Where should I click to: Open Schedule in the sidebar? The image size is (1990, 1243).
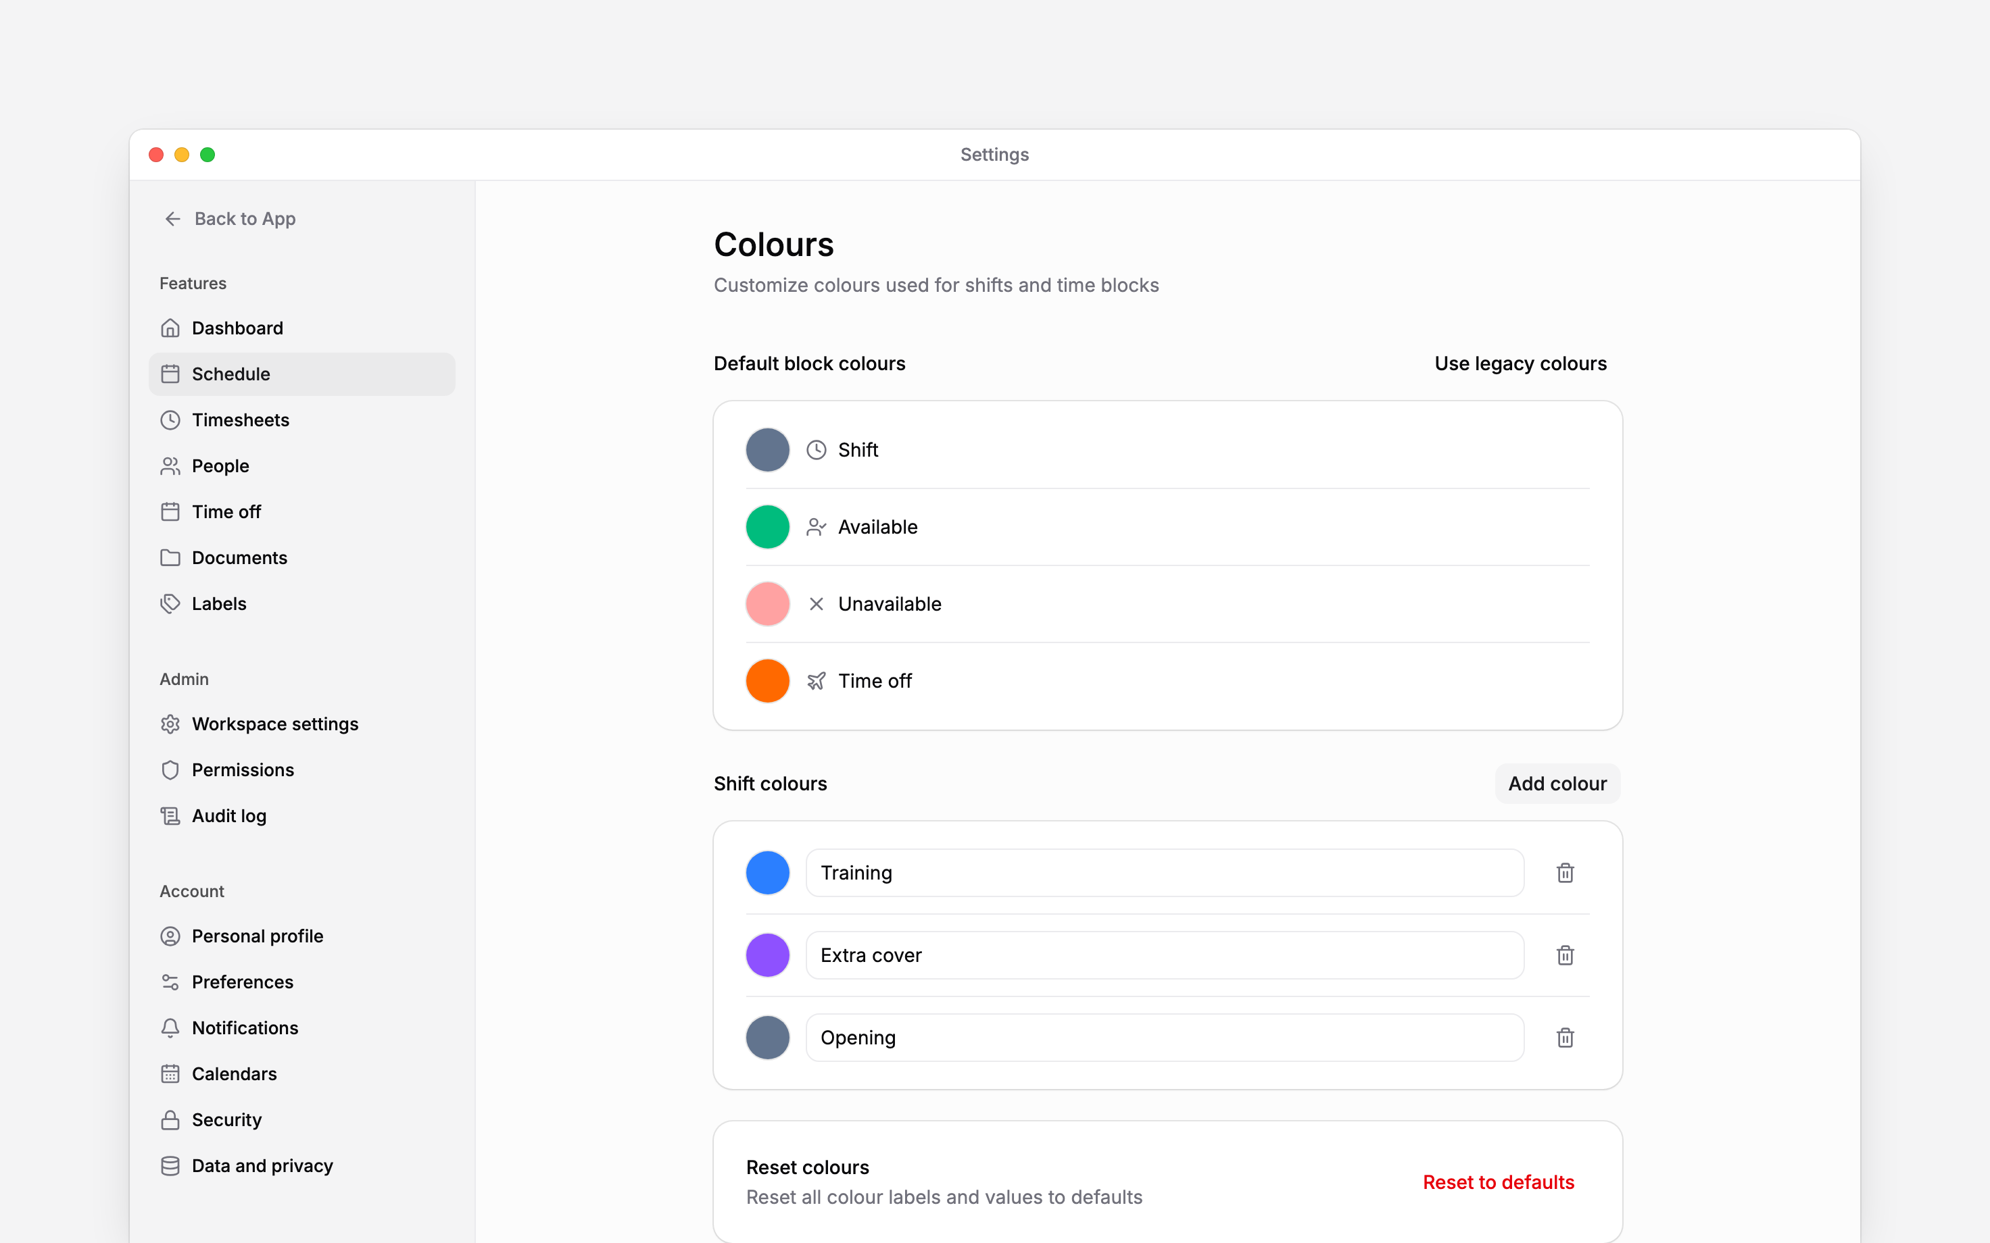301,374
